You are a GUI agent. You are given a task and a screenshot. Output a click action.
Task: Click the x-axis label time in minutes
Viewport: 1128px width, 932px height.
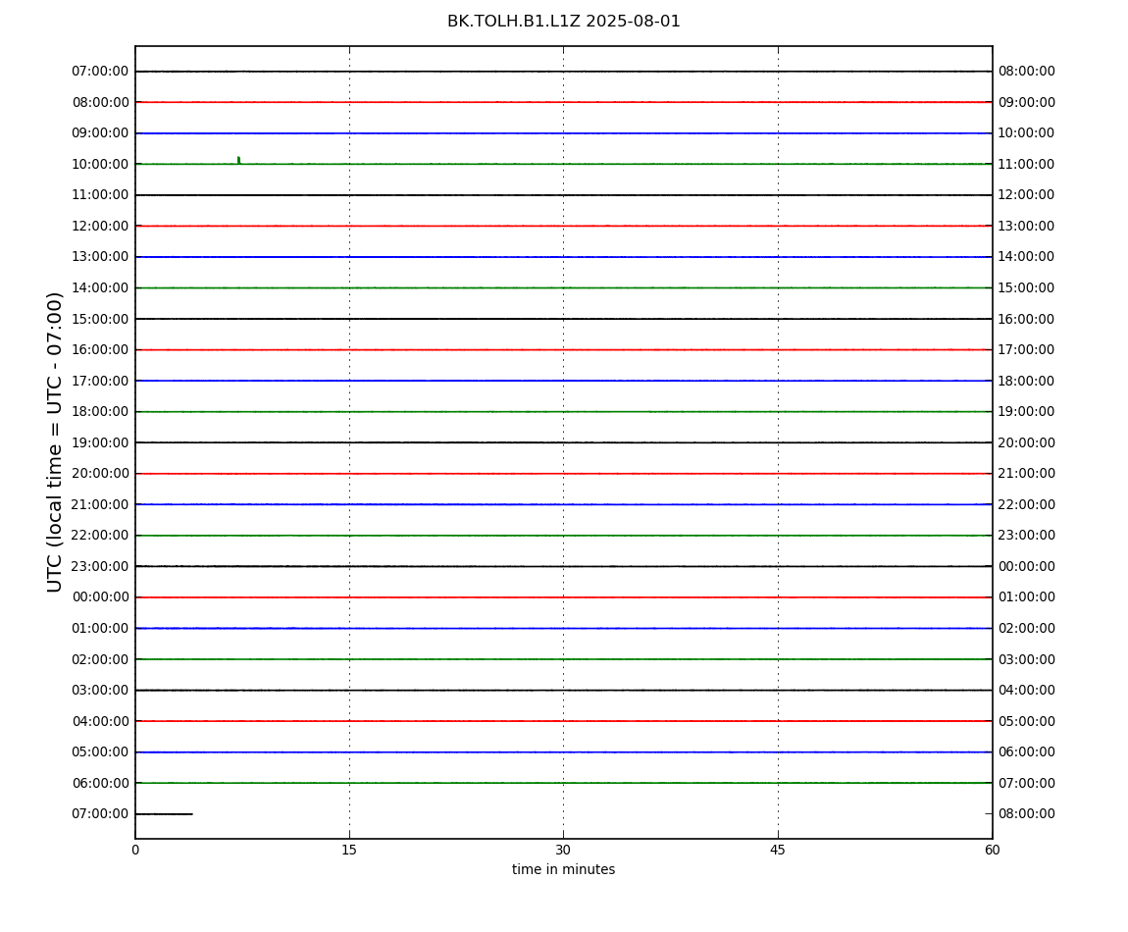pos(563,869)
